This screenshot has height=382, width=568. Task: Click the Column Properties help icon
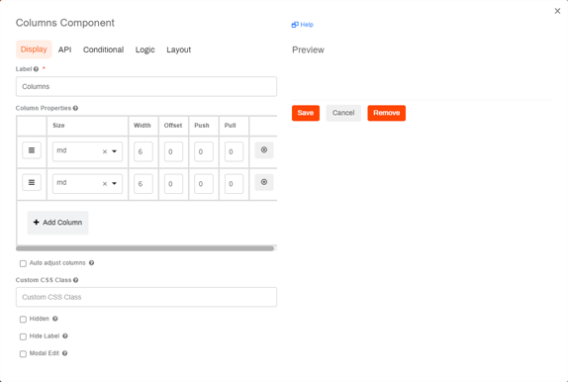point(75,108)
